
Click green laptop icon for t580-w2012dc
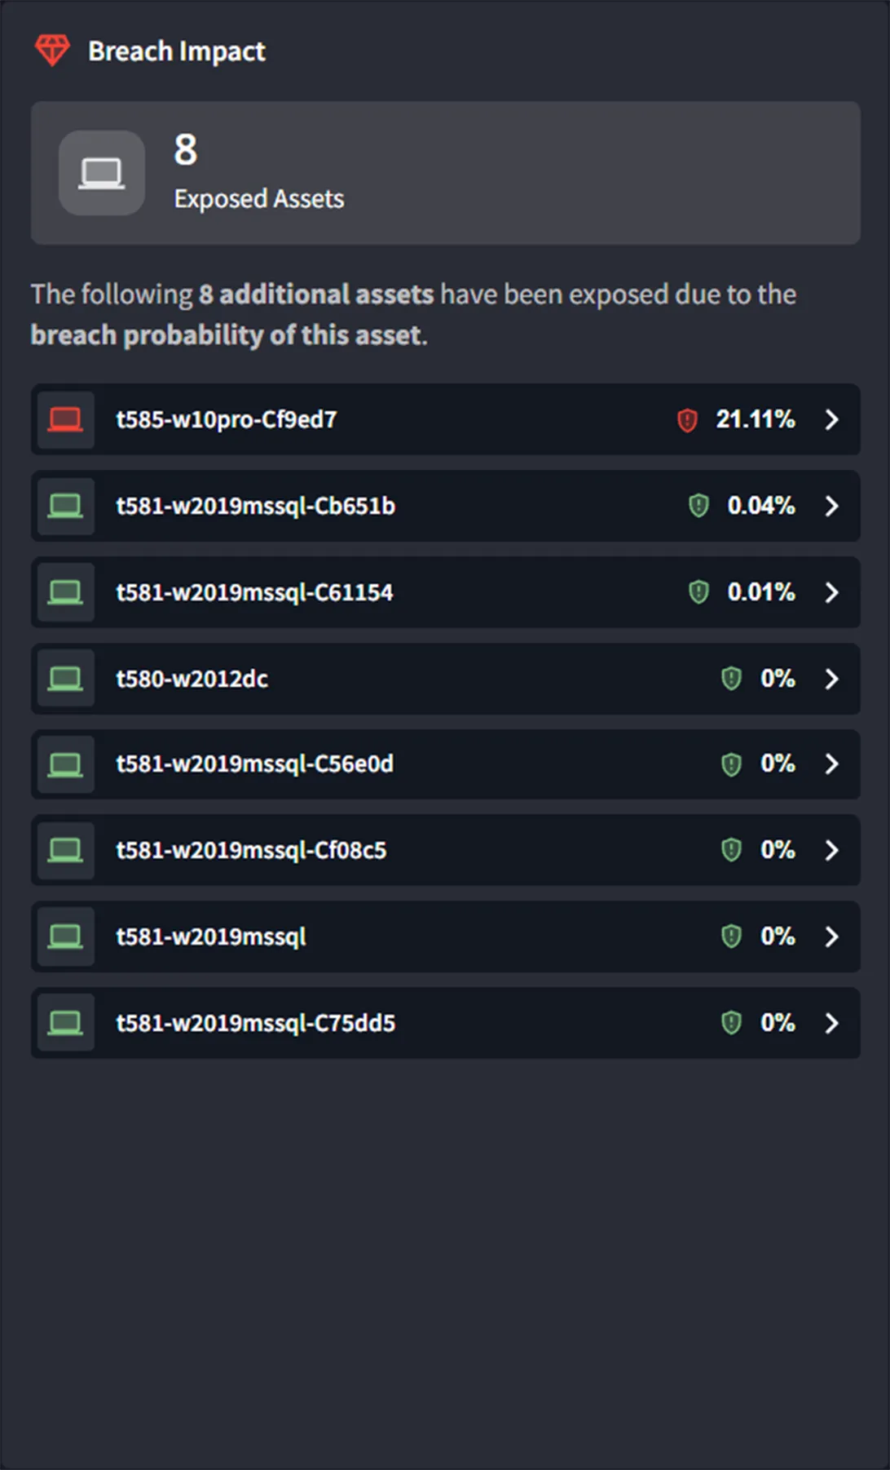tap(65, 679)
